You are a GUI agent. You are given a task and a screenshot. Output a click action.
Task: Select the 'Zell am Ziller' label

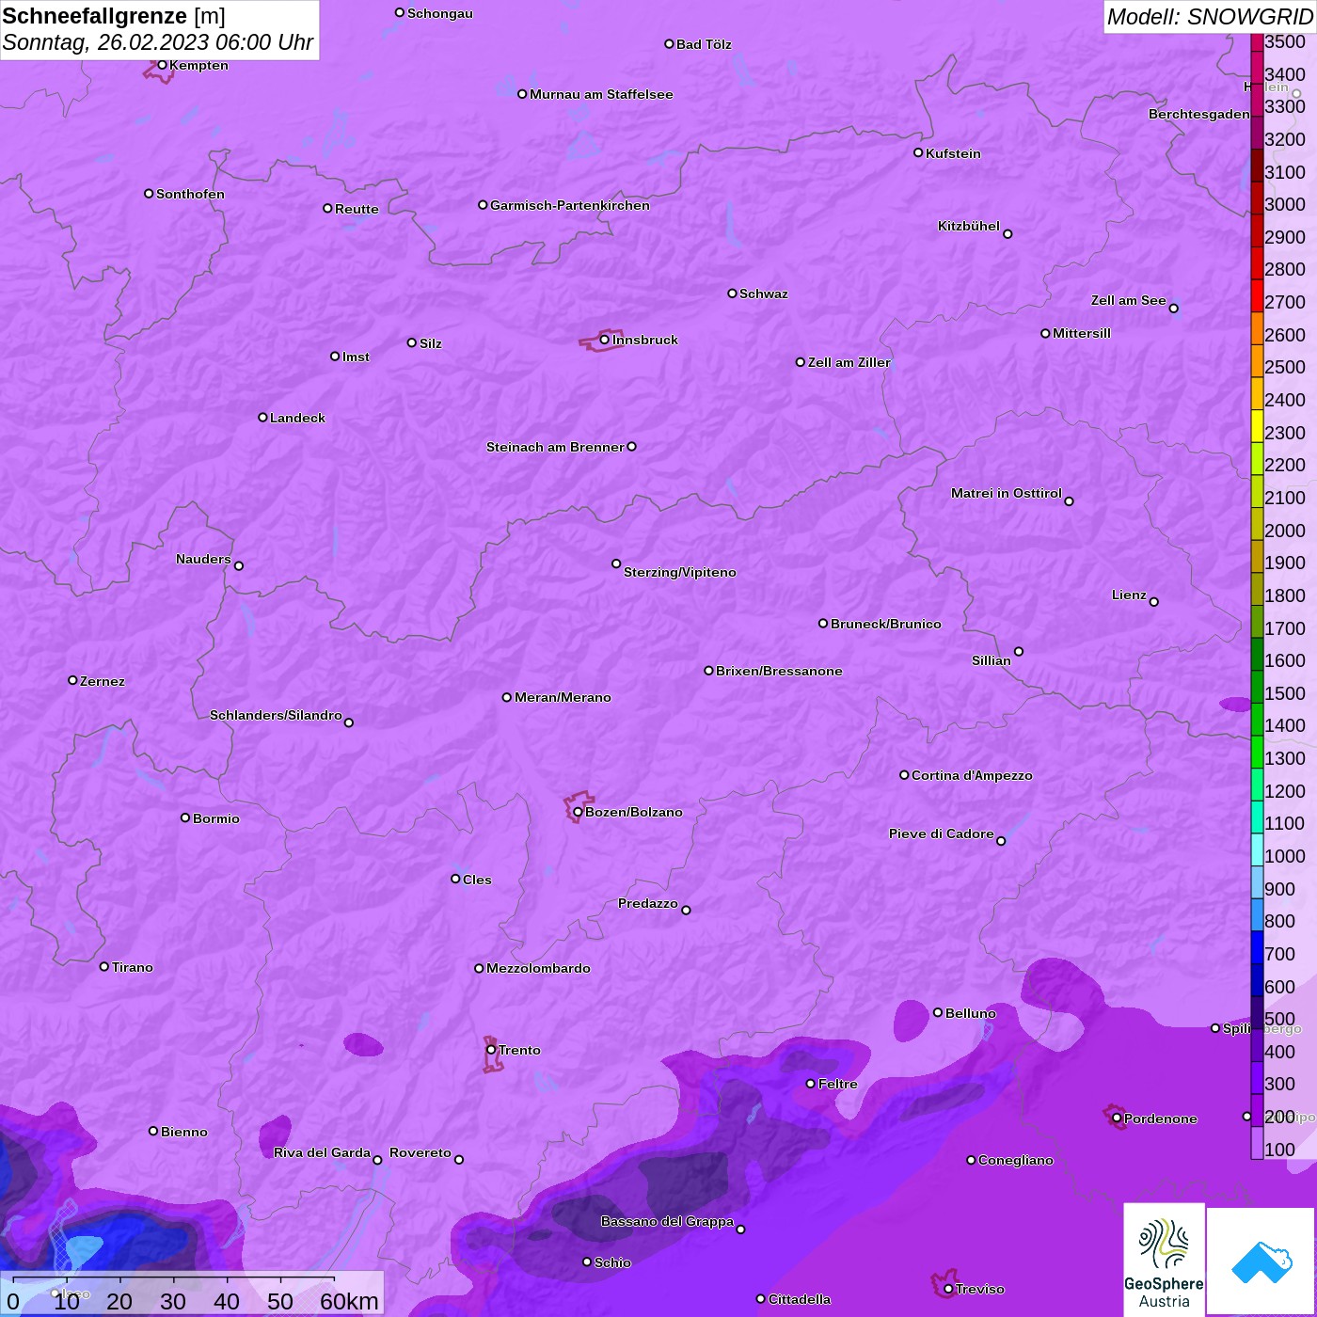tap(849, 362)
